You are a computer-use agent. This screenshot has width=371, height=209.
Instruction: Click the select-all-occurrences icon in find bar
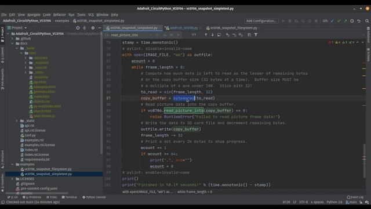pos(241,35)
